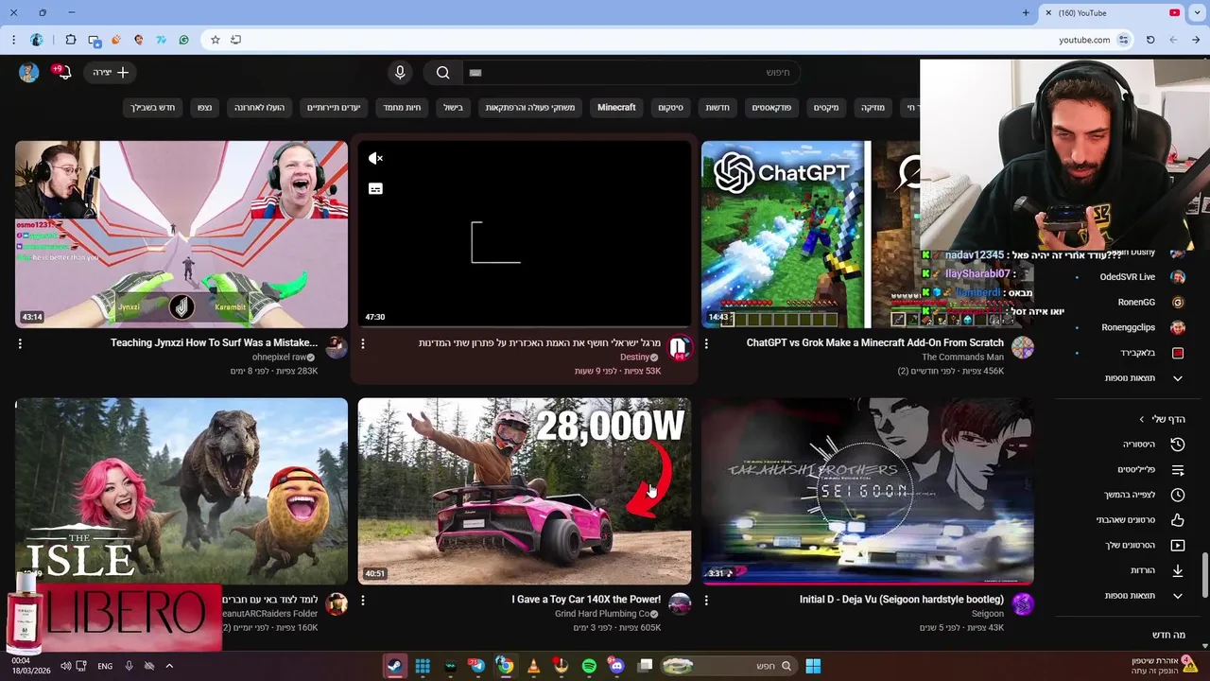1210x681 pixels.
Task: Open Liked videos thumbs-up icon
Action: (x=1178, y=520)
